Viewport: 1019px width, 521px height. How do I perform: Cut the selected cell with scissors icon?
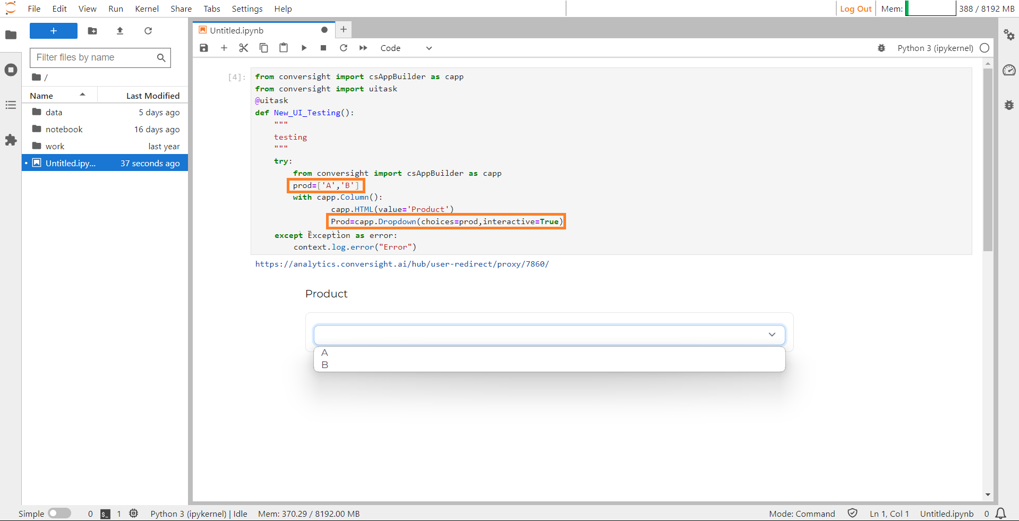pos(244,48)
